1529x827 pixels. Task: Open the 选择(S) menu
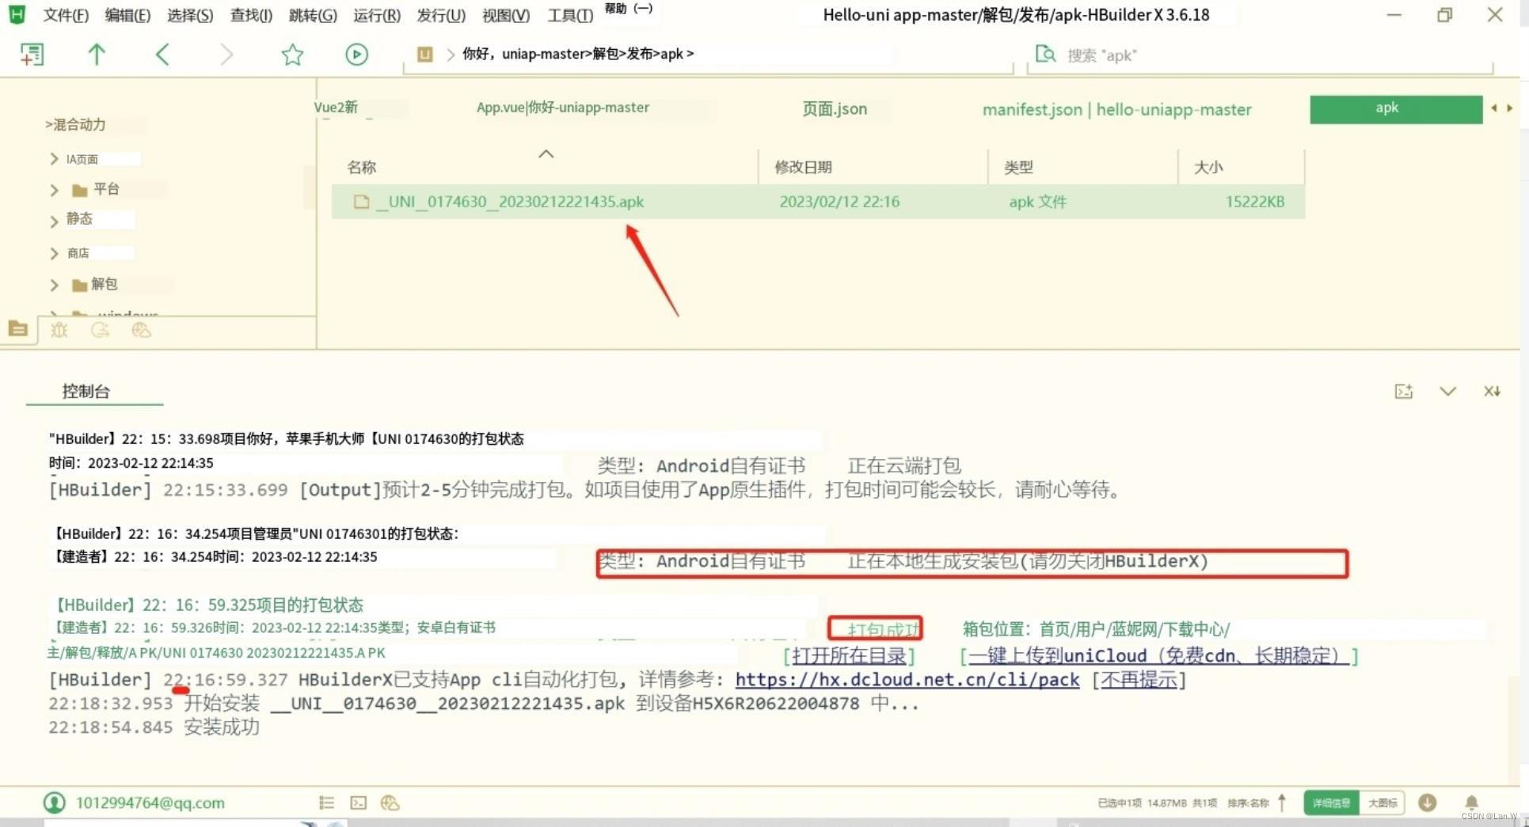tap(190, 15)
